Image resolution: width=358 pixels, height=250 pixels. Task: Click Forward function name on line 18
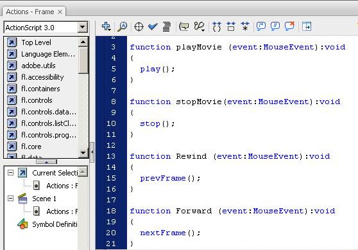click(x=194, y=211)
